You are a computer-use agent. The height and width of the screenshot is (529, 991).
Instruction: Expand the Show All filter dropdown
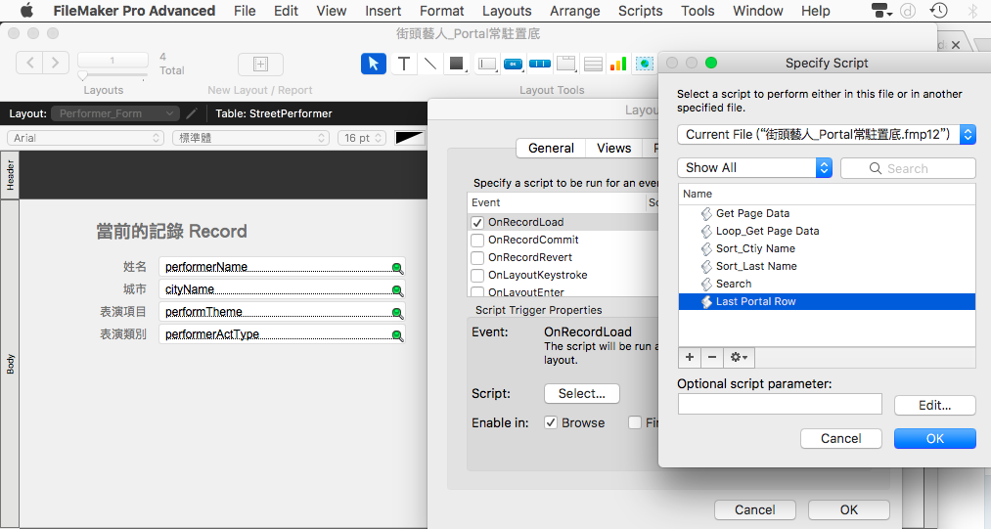pos(754,167)
